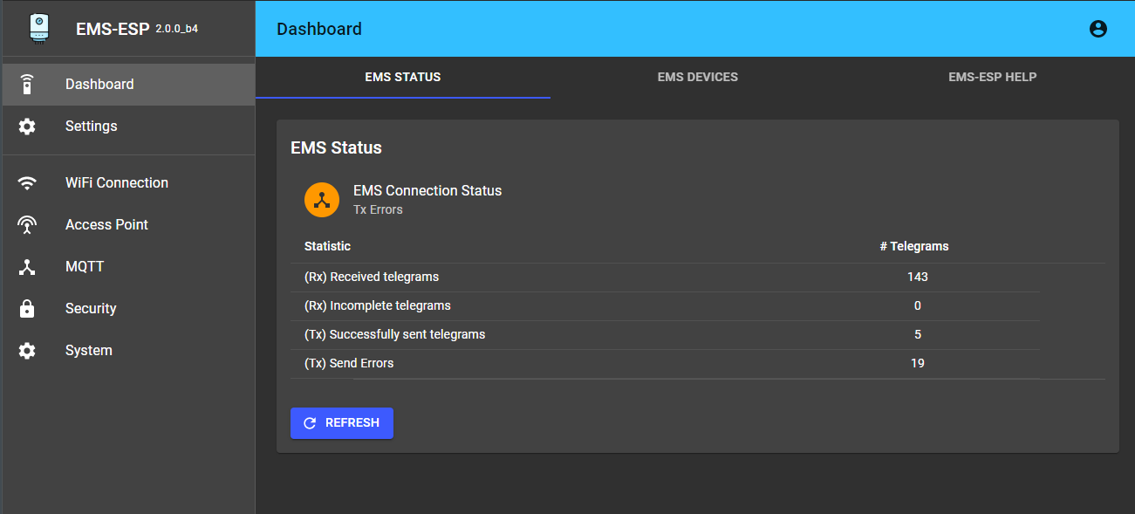Click the MQTT hub icon in sidebar

pos(27,267)
